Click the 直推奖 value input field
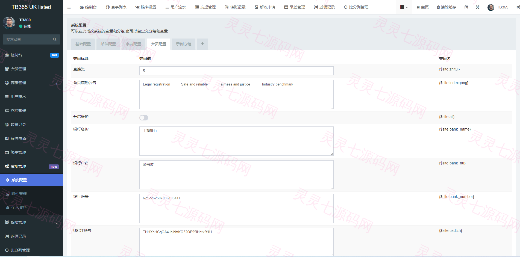 pyautogui.click(x=236, y=71)
